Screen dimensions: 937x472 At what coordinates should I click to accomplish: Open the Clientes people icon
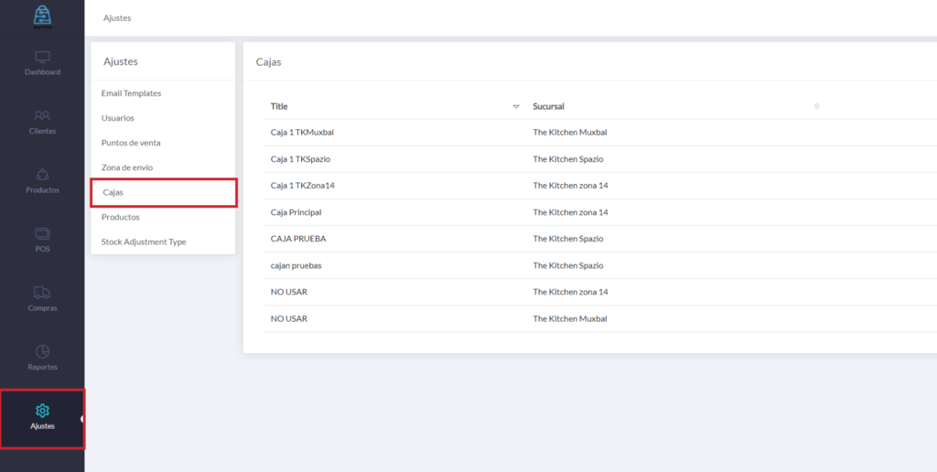(x=42, y=116)
